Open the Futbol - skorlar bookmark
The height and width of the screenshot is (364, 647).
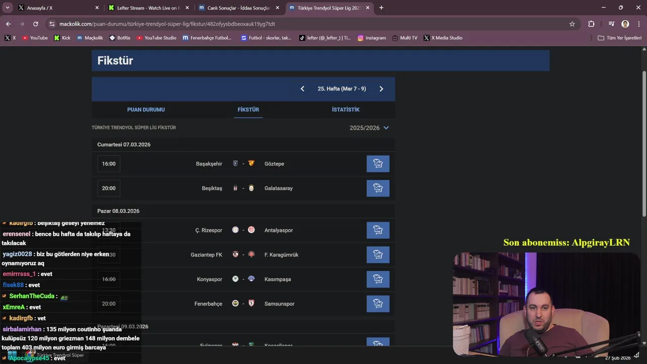pos(266,38)
